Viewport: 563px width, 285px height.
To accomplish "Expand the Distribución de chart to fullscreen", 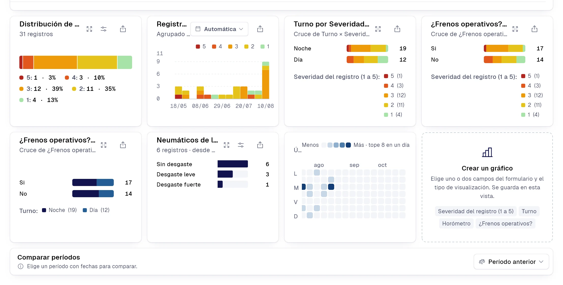I will pos(89,29).
